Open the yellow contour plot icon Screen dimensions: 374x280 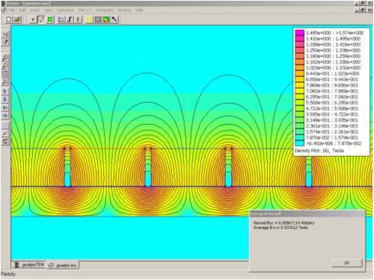click(x=89, y=19)
